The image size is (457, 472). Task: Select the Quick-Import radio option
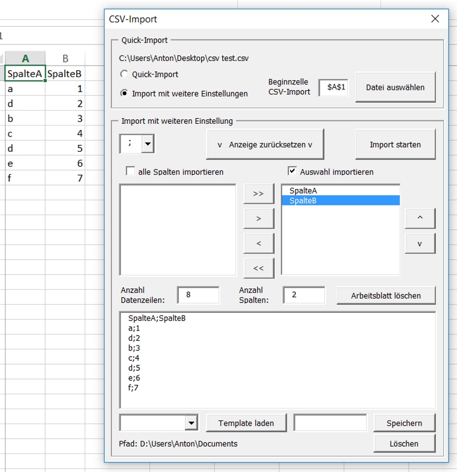125,74
